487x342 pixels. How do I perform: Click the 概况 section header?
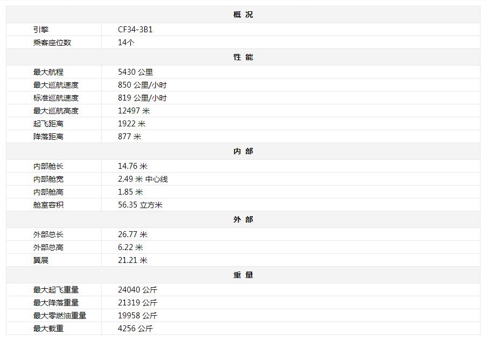(243, 15)
